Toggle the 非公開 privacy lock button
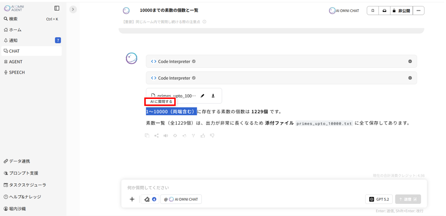 (401, 11)
